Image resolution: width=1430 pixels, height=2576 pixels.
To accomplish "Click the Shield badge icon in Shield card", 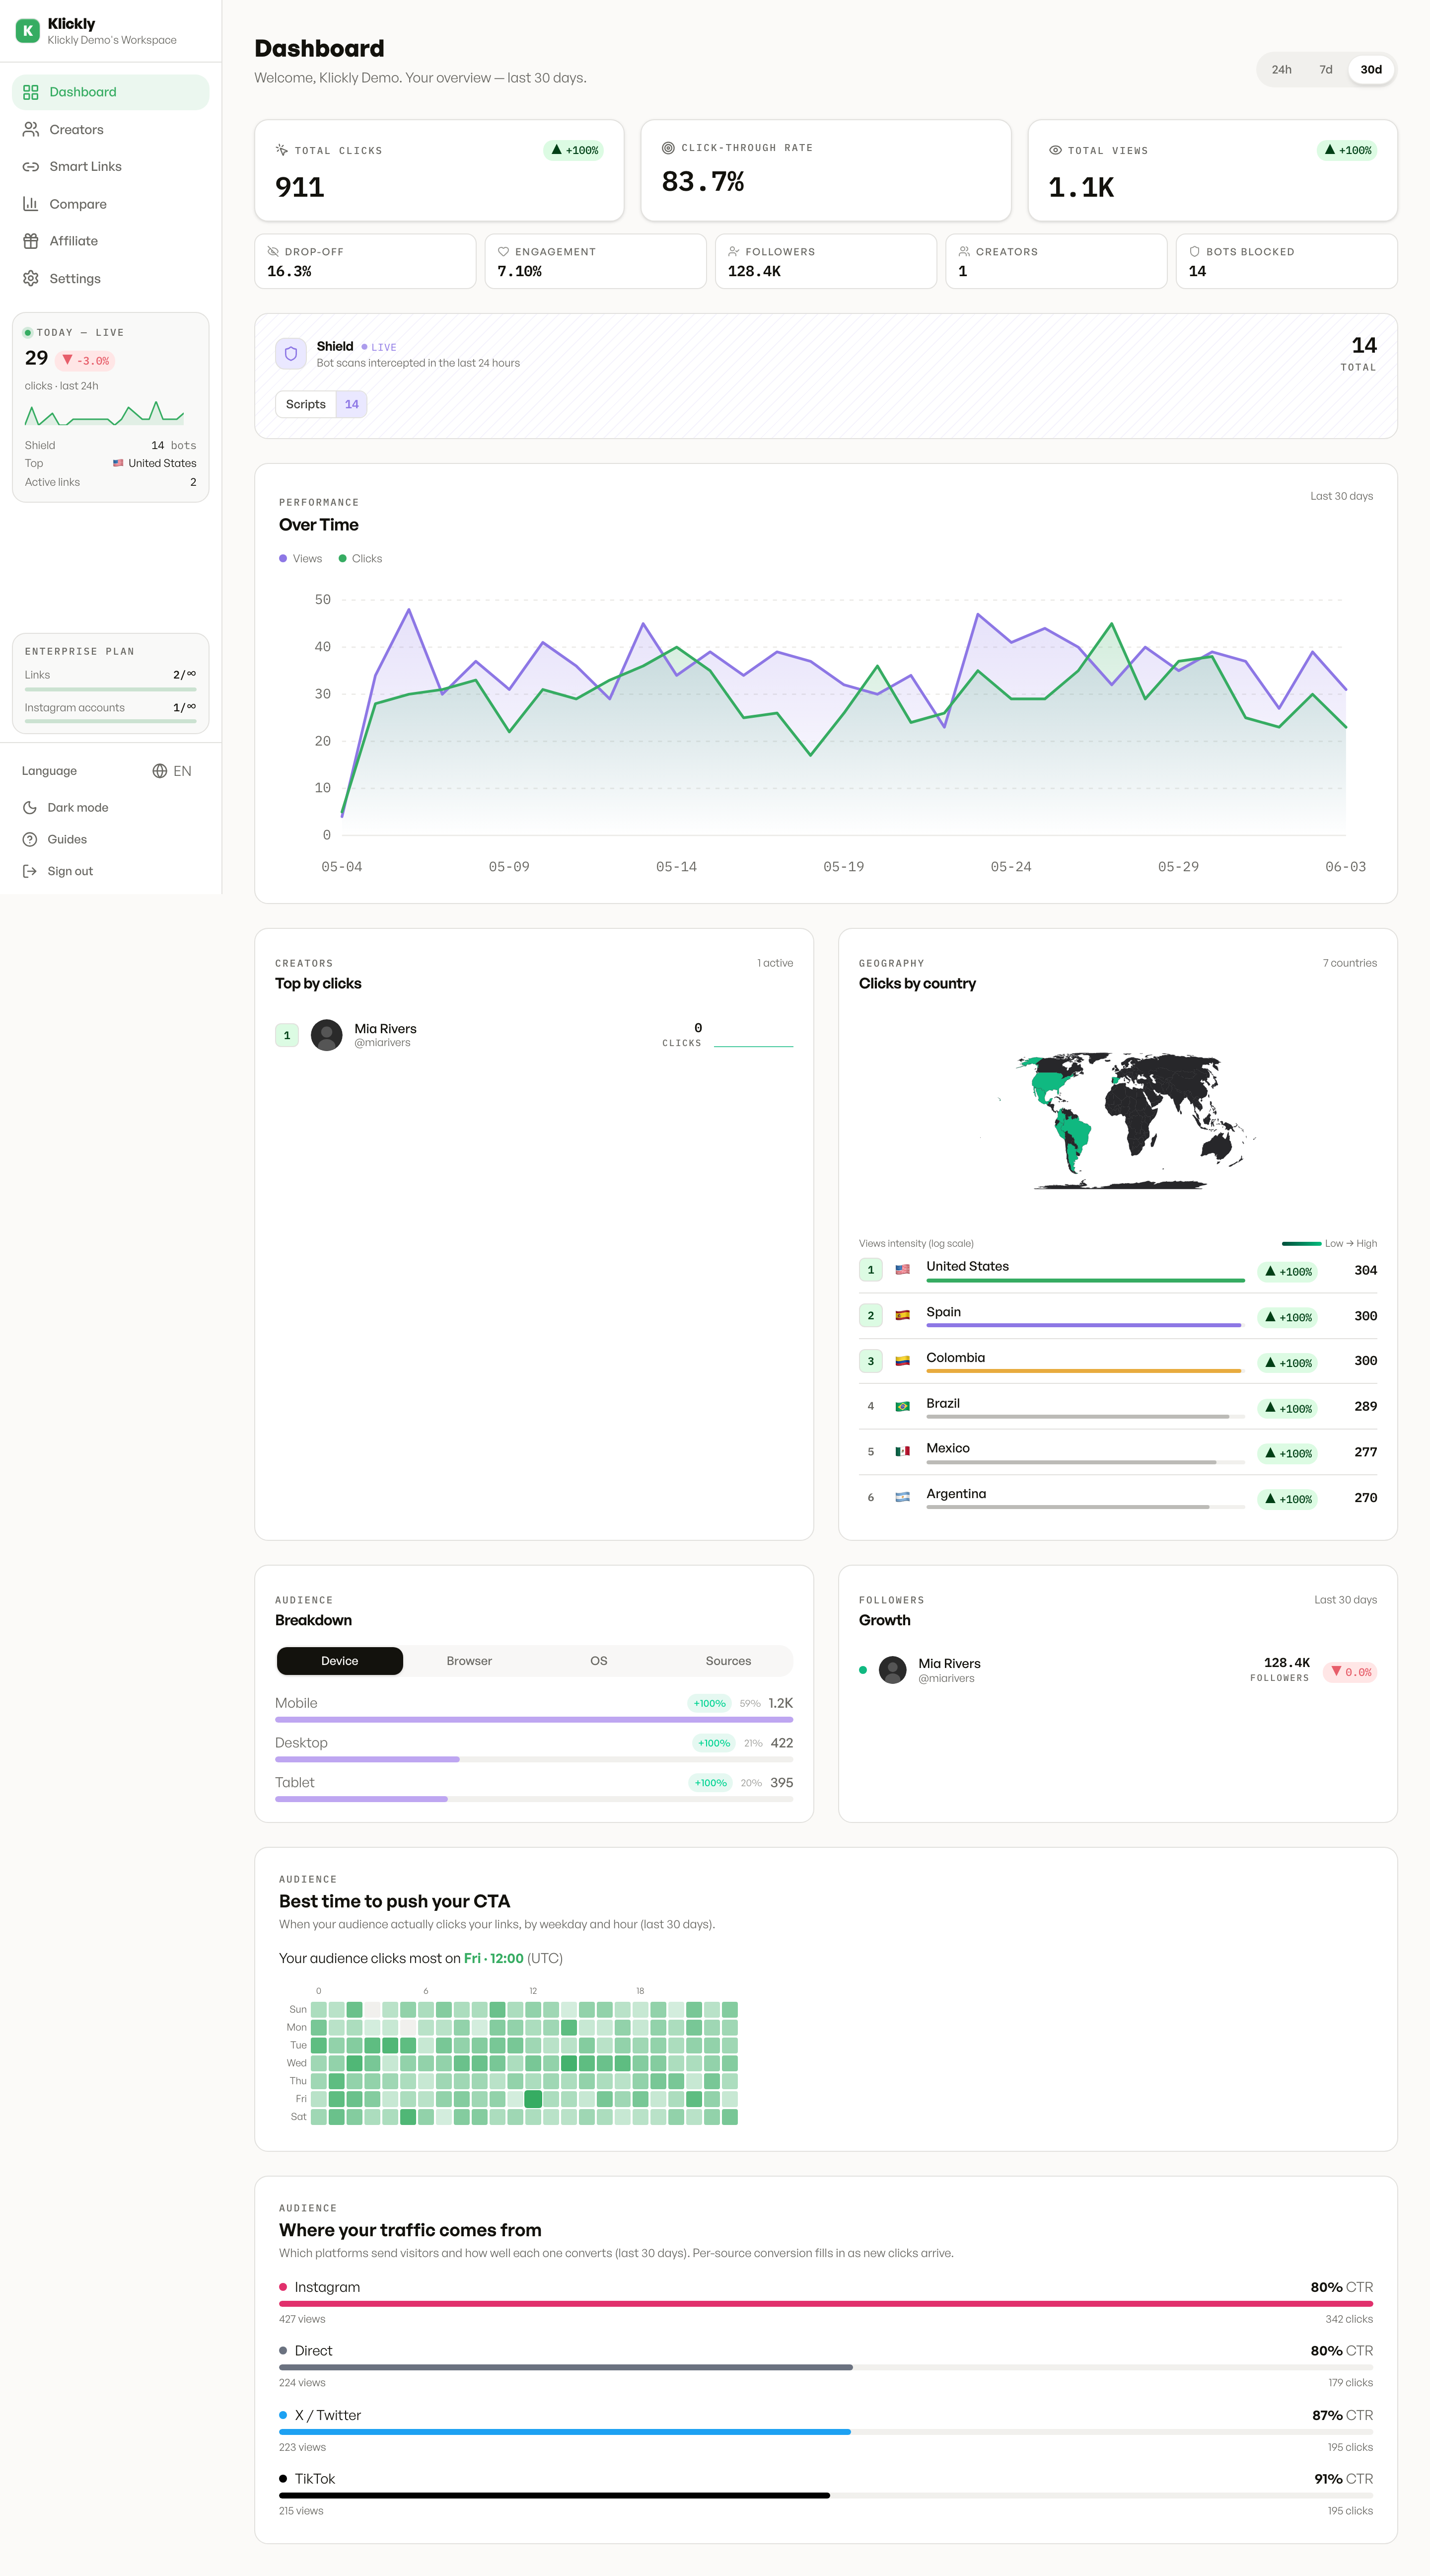I will pyautogui.click(x=291, y=354).
